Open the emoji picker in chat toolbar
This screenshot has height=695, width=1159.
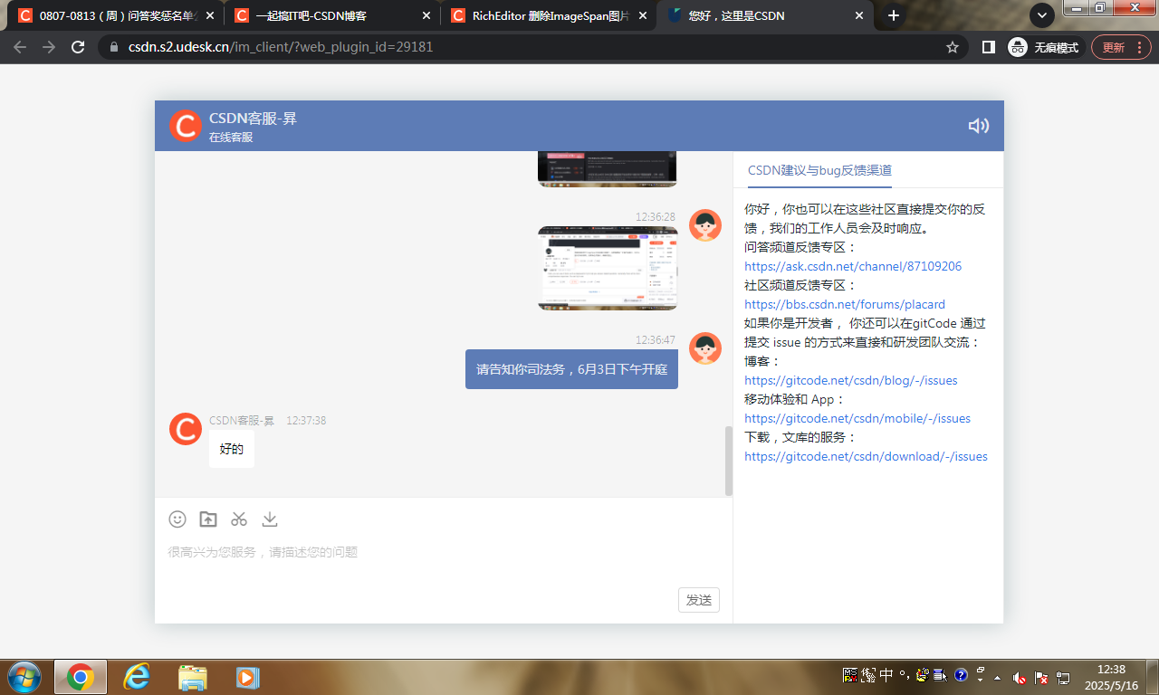click(x=177, y=519)
